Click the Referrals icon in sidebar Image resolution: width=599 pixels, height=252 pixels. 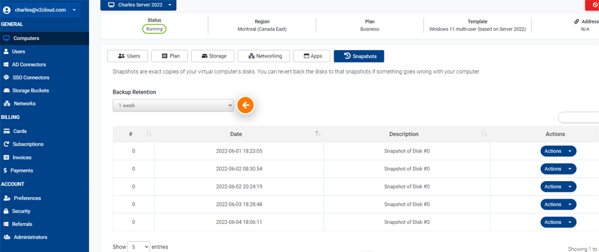tap(6, 224)
